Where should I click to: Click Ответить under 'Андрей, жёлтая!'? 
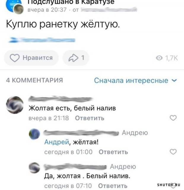coord(113,152)
